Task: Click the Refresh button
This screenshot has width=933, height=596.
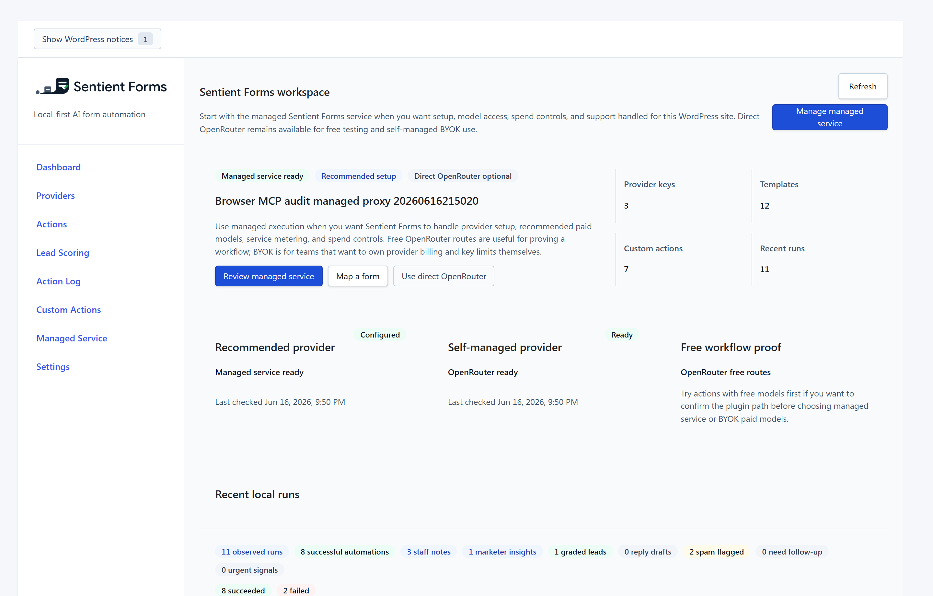Action: [863, 86]
